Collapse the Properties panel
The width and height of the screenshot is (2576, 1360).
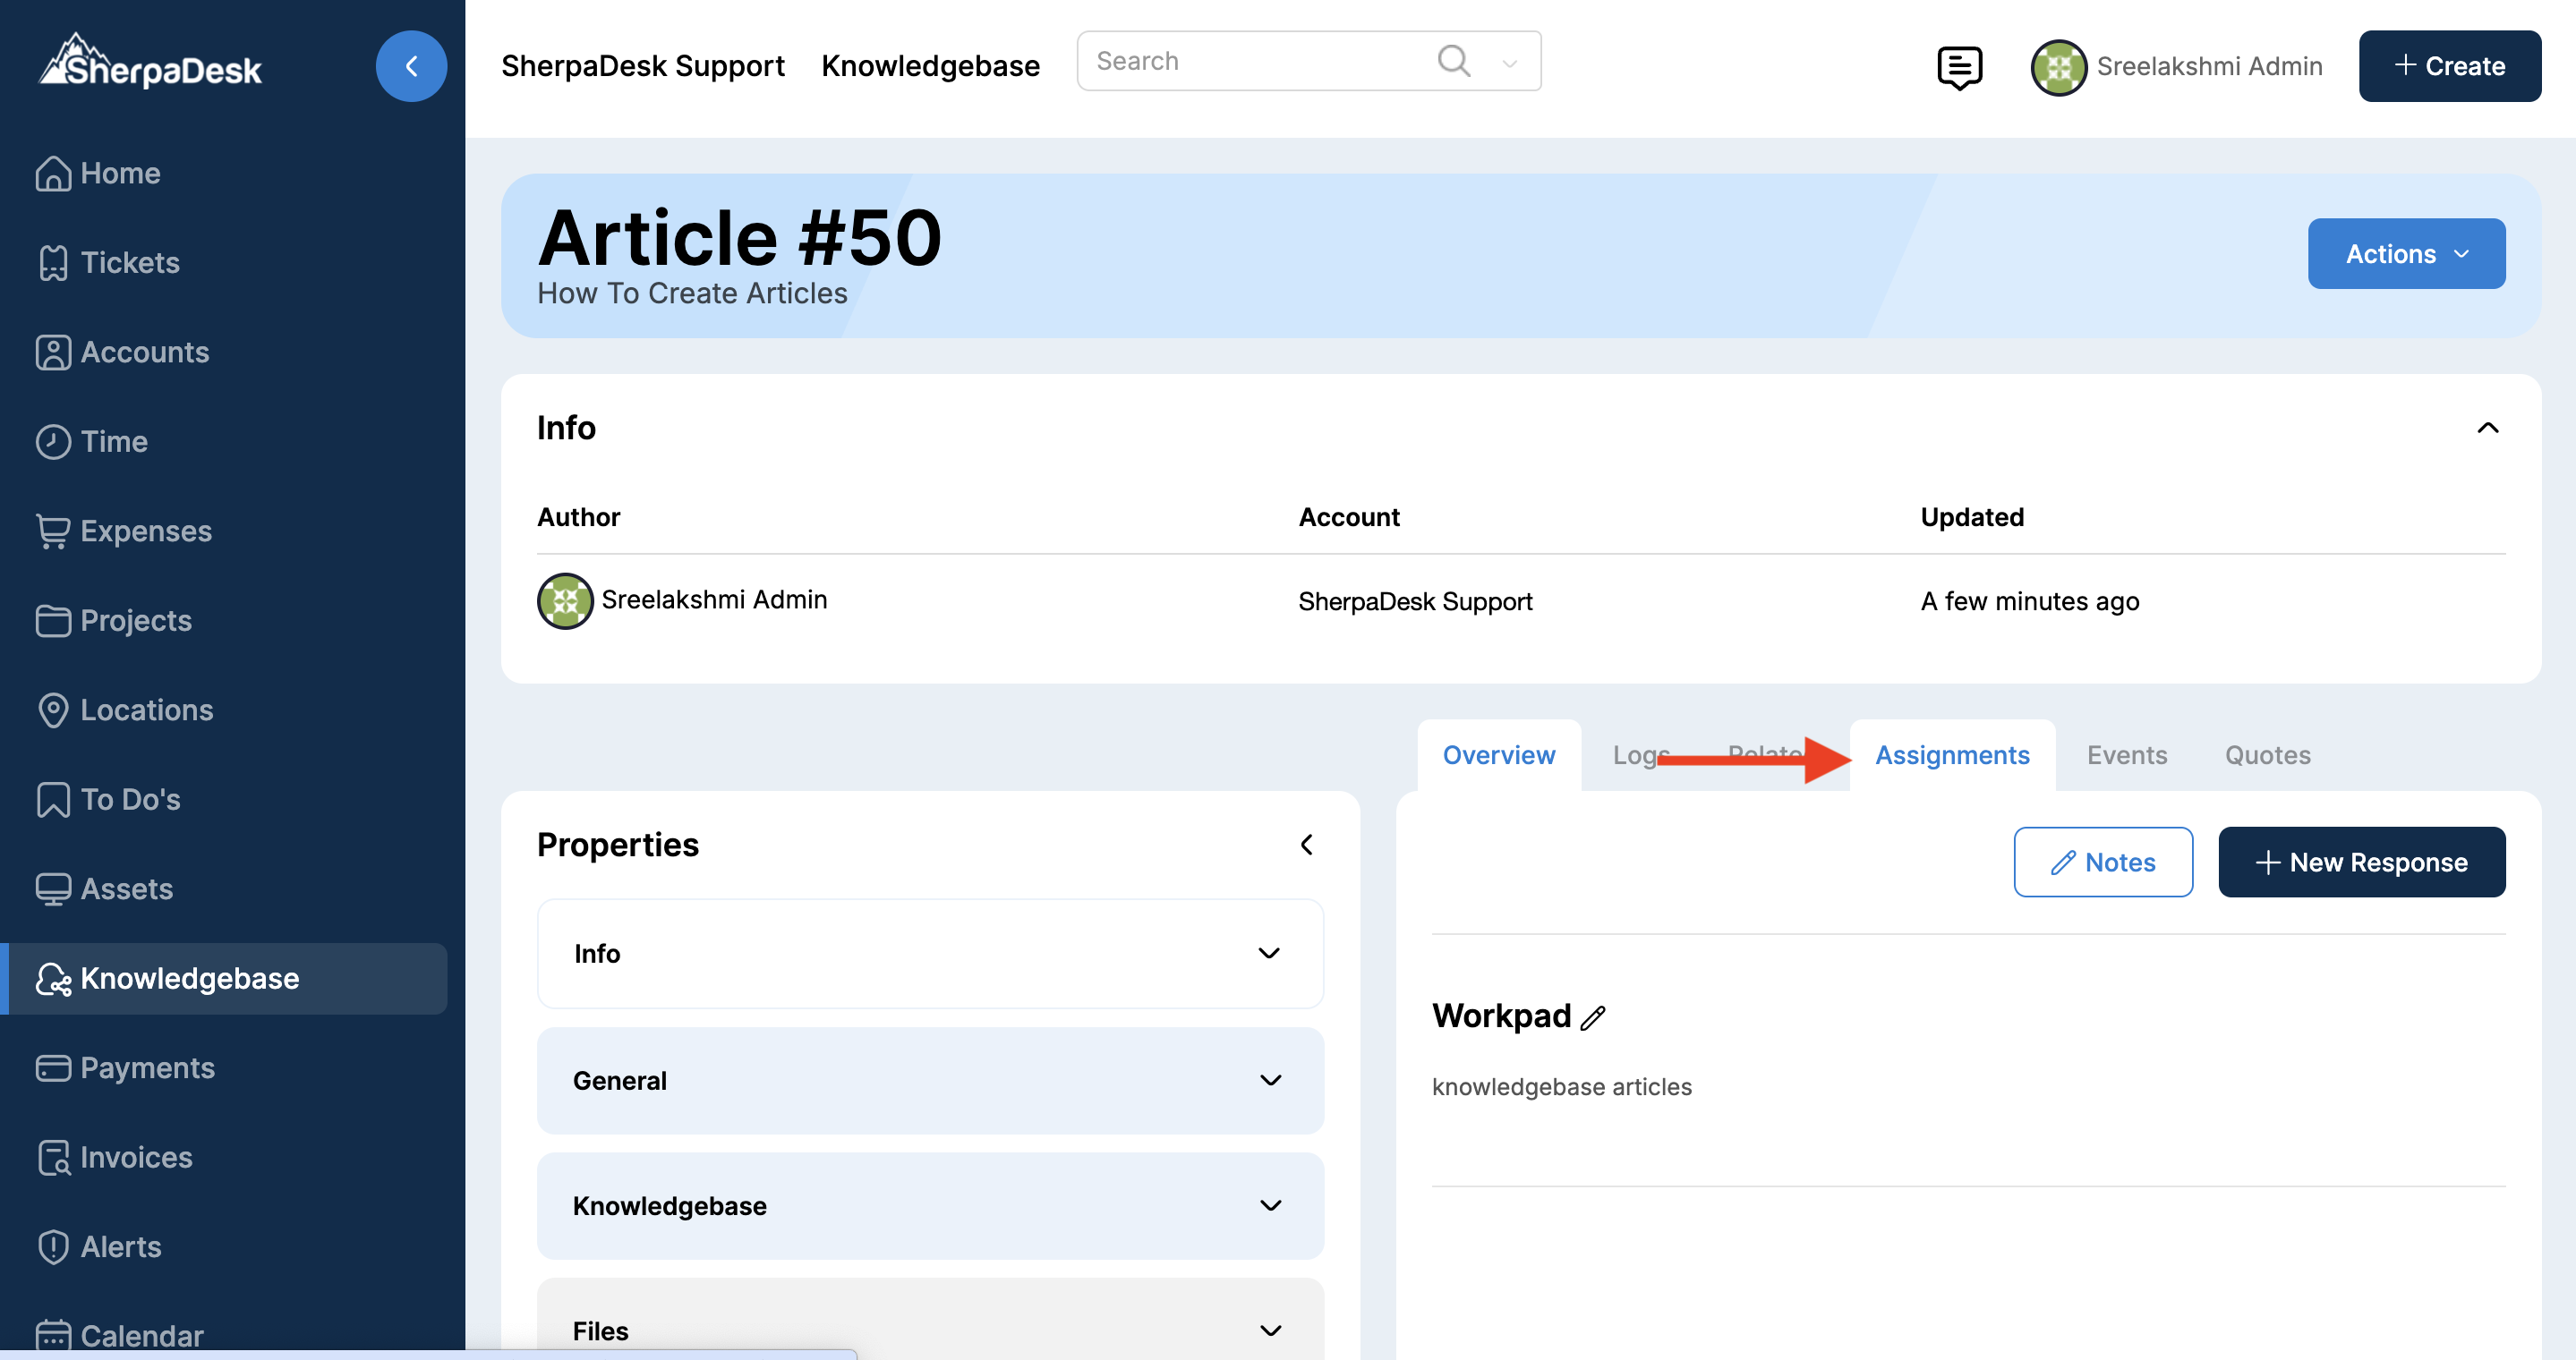pos(1306,845)
